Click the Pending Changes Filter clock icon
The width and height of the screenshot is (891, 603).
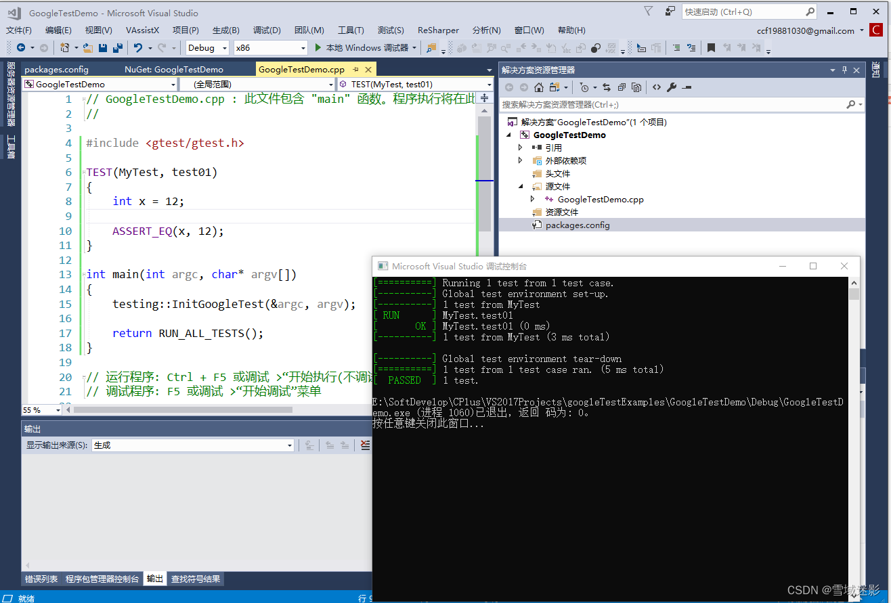(585, 87)
